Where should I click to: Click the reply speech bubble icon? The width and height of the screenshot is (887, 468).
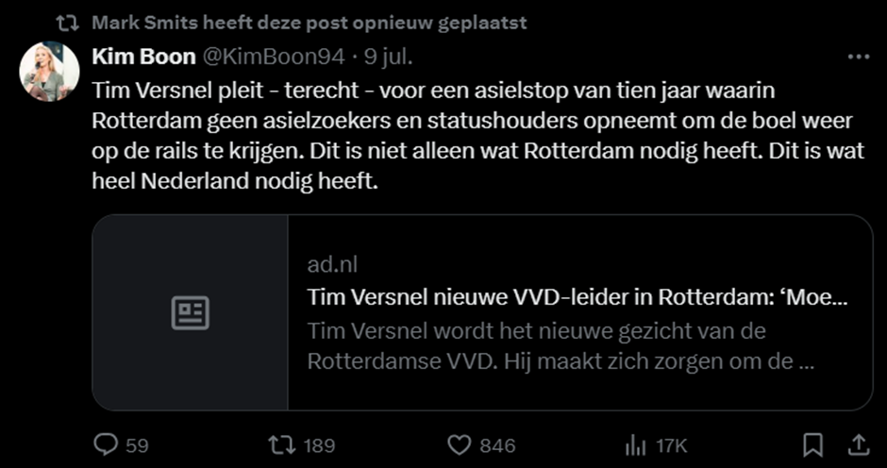click(107, 444)
